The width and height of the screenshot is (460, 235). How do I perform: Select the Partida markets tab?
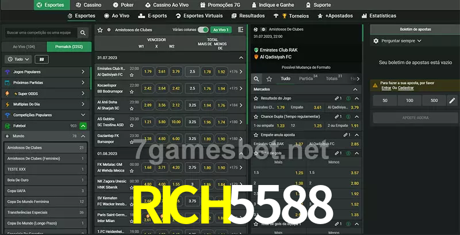tap(308, 78)
